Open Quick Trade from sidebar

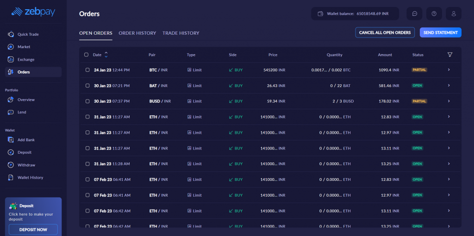(28, 34)
